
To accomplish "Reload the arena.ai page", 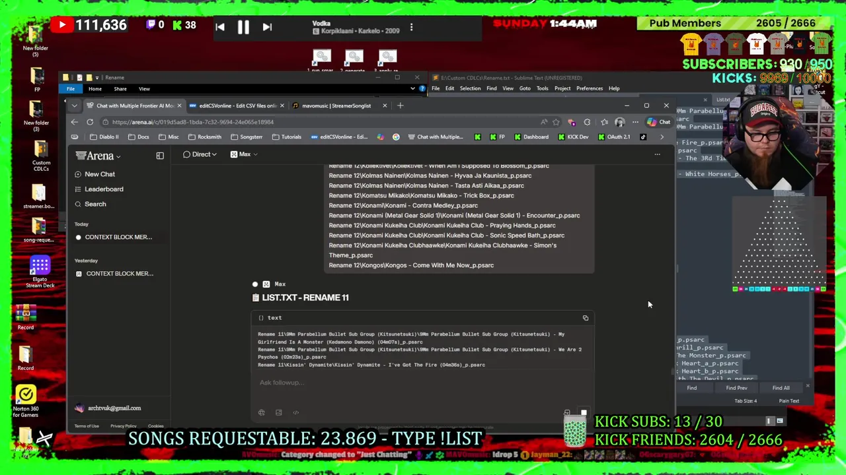I will click(90, 122).
